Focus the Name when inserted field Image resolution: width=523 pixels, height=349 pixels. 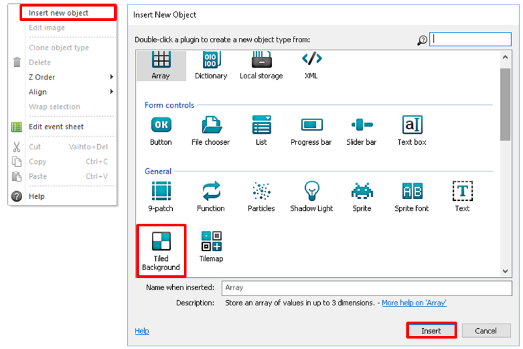365,287
